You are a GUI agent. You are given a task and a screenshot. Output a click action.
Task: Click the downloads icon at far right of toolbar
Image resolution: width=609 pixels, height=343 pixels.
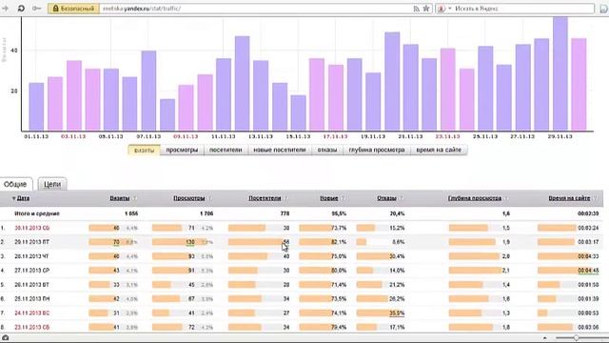[x=603, y=9]
